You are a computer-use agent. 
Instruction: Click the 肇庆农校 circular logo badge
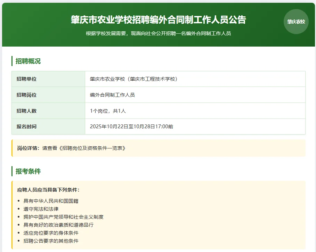coord(295,22)
